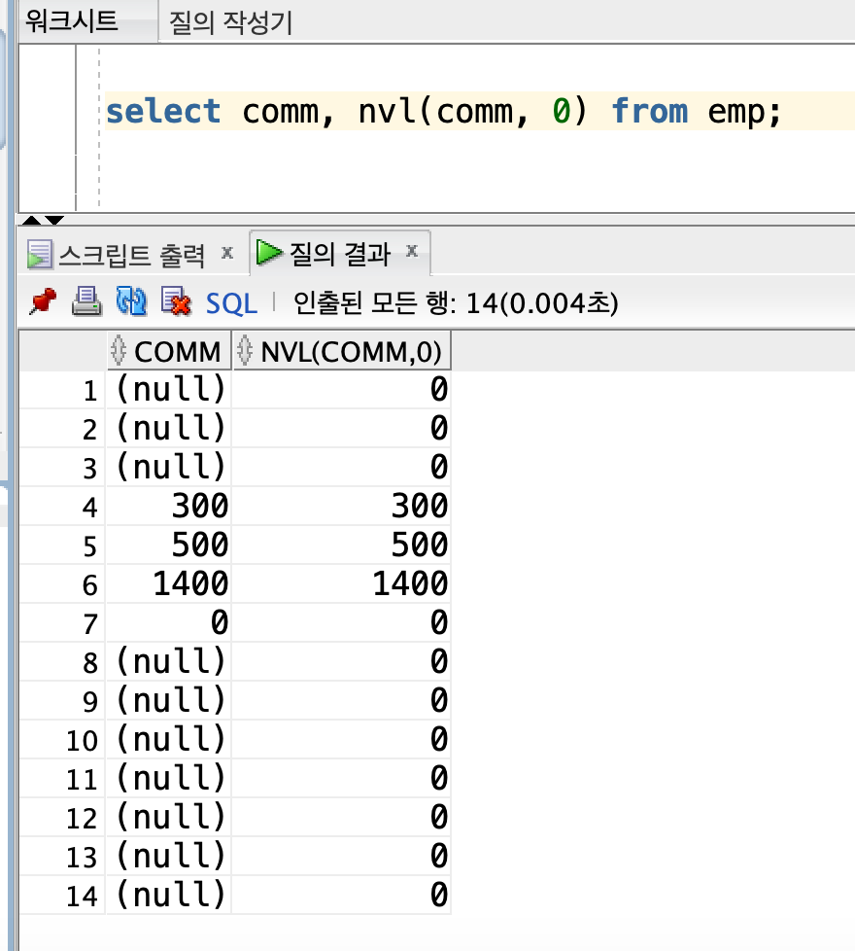Close the 질의 결과 tab
The image size is (855, 951).
(x=412, y=251)
